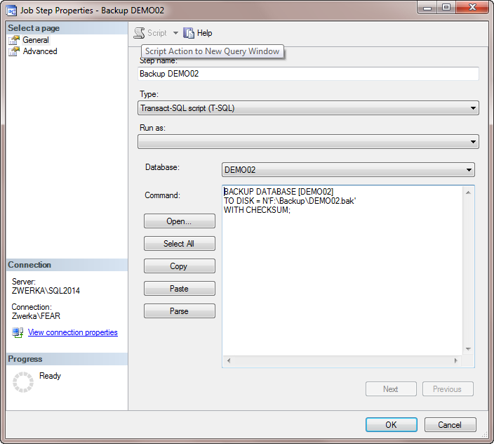The image size is (494, 444).
Task: Click the Ready progress spinner
Action: coord(23,382)
